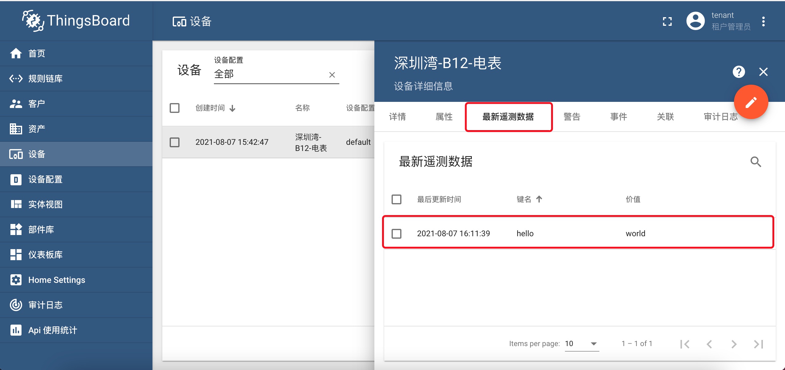
Task: Open 仪表板库 dashboards icon
Action: [x=16, y=255]
